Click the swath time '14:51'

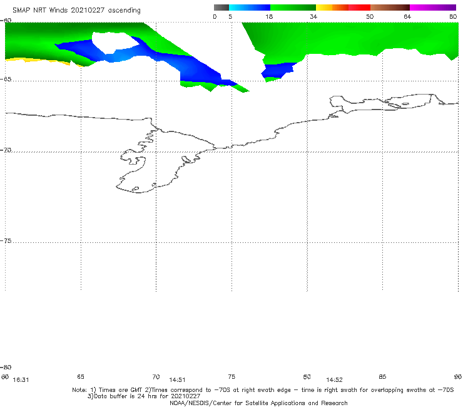click(x=177, y=380)
